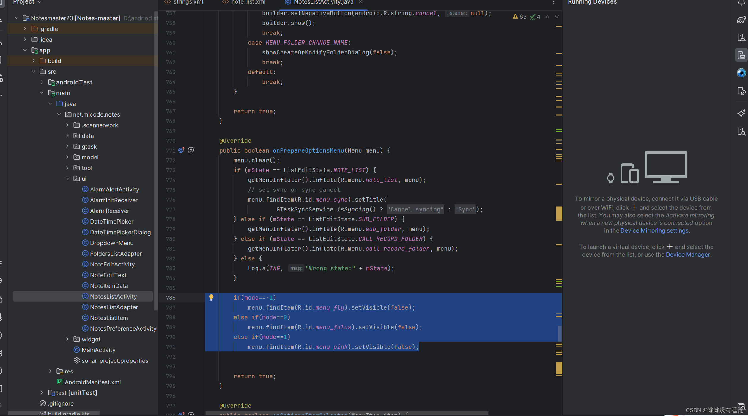This screenshot has width=748, height=416.
Task: Collapse the ui package
Action: tap(67, 178)
